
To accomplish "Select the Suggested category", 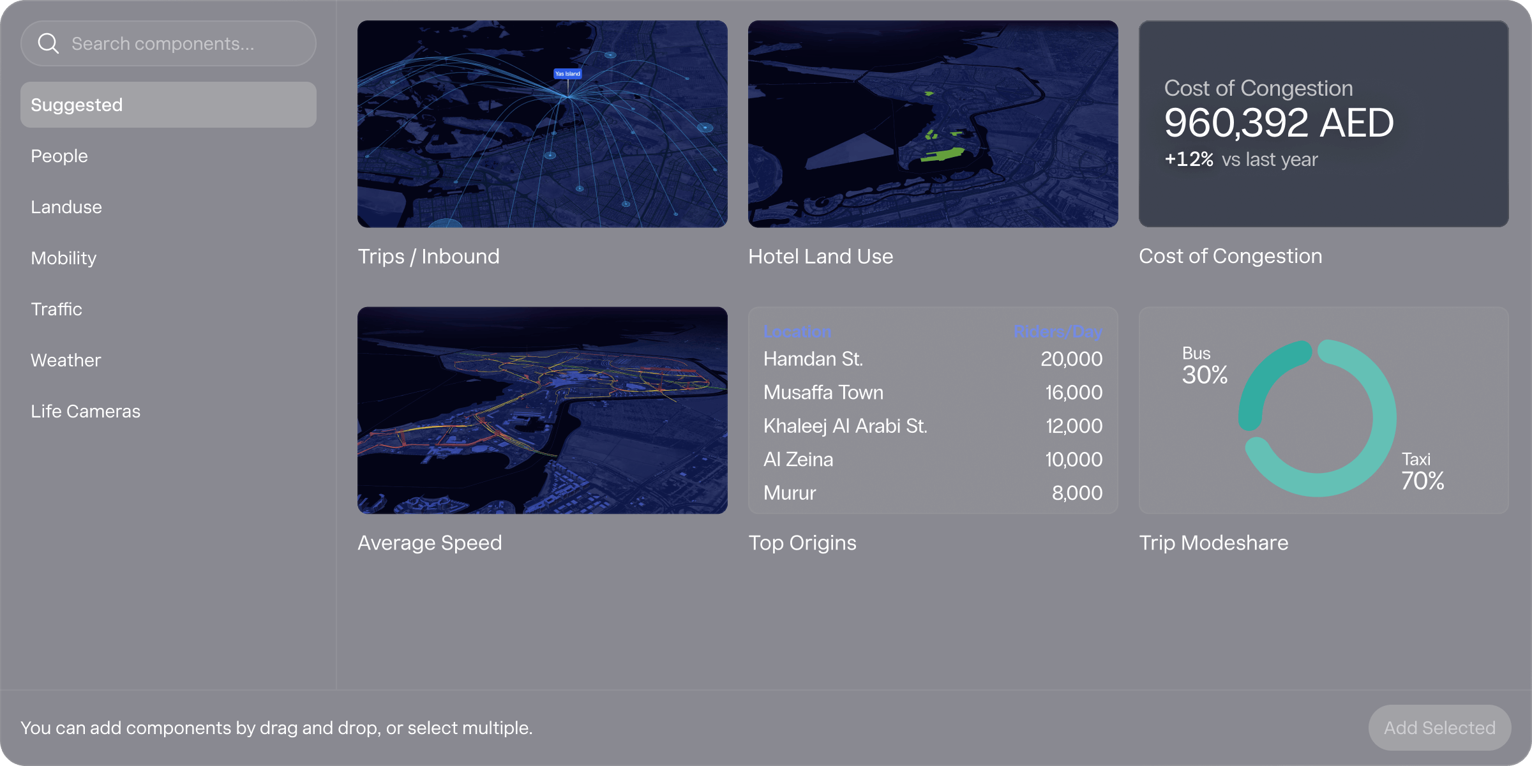I will pyautogui.click(x=169, y=105).
